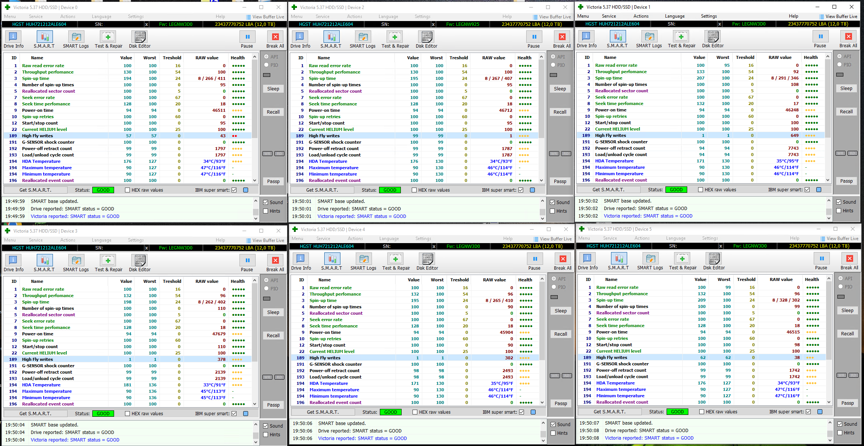Enable Hints checkbox in Device 5 window
The height and width of the screenshot is (446, 864).
pos(840,432)
